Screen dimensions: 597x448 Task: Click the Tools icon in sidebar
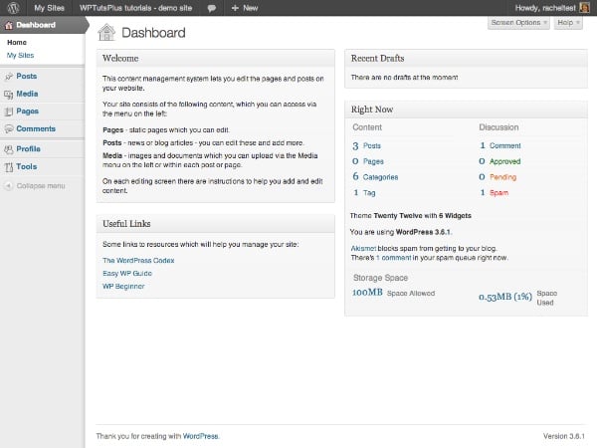click(8, 167)
